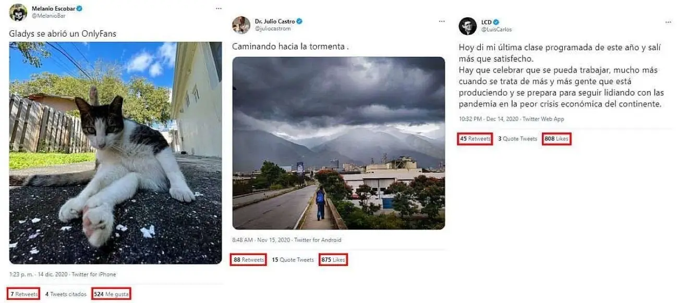View the 7 Retweets list
Viewport: 678px width, 303px height.
pos(24,294)
